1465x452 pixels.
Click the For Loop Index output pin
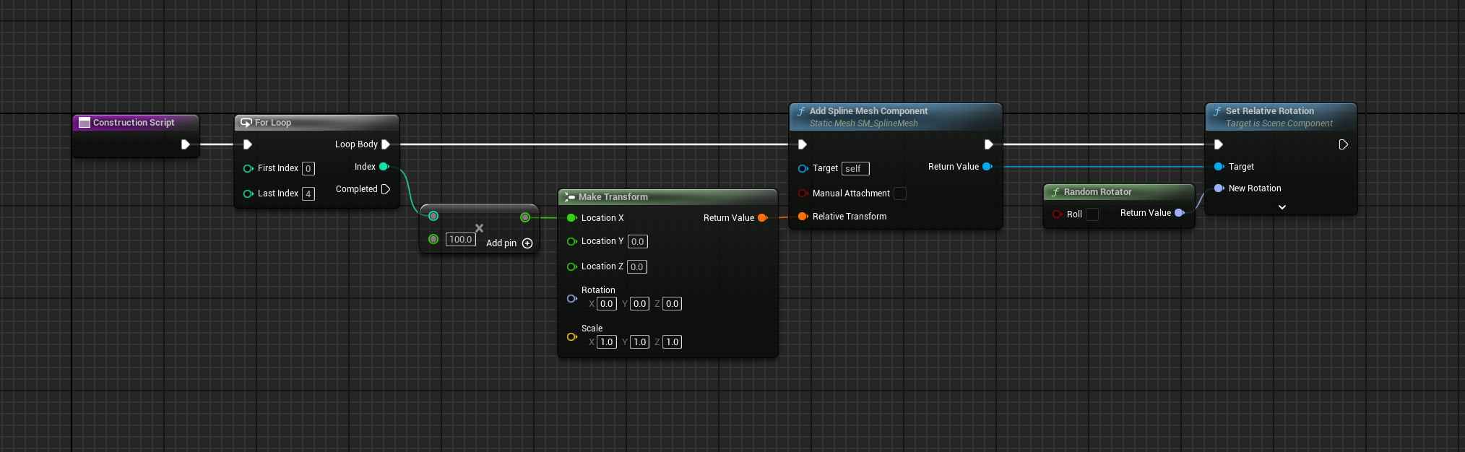coord(384,167)
